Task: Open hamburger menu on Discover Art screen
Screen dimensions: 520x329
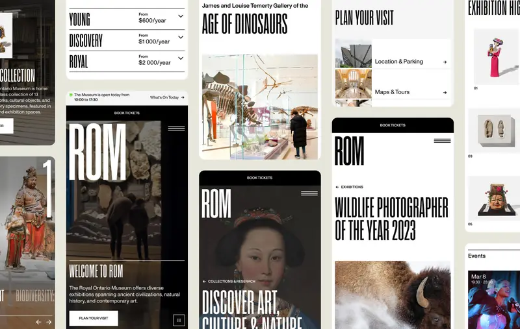Action: pos(309,193)
